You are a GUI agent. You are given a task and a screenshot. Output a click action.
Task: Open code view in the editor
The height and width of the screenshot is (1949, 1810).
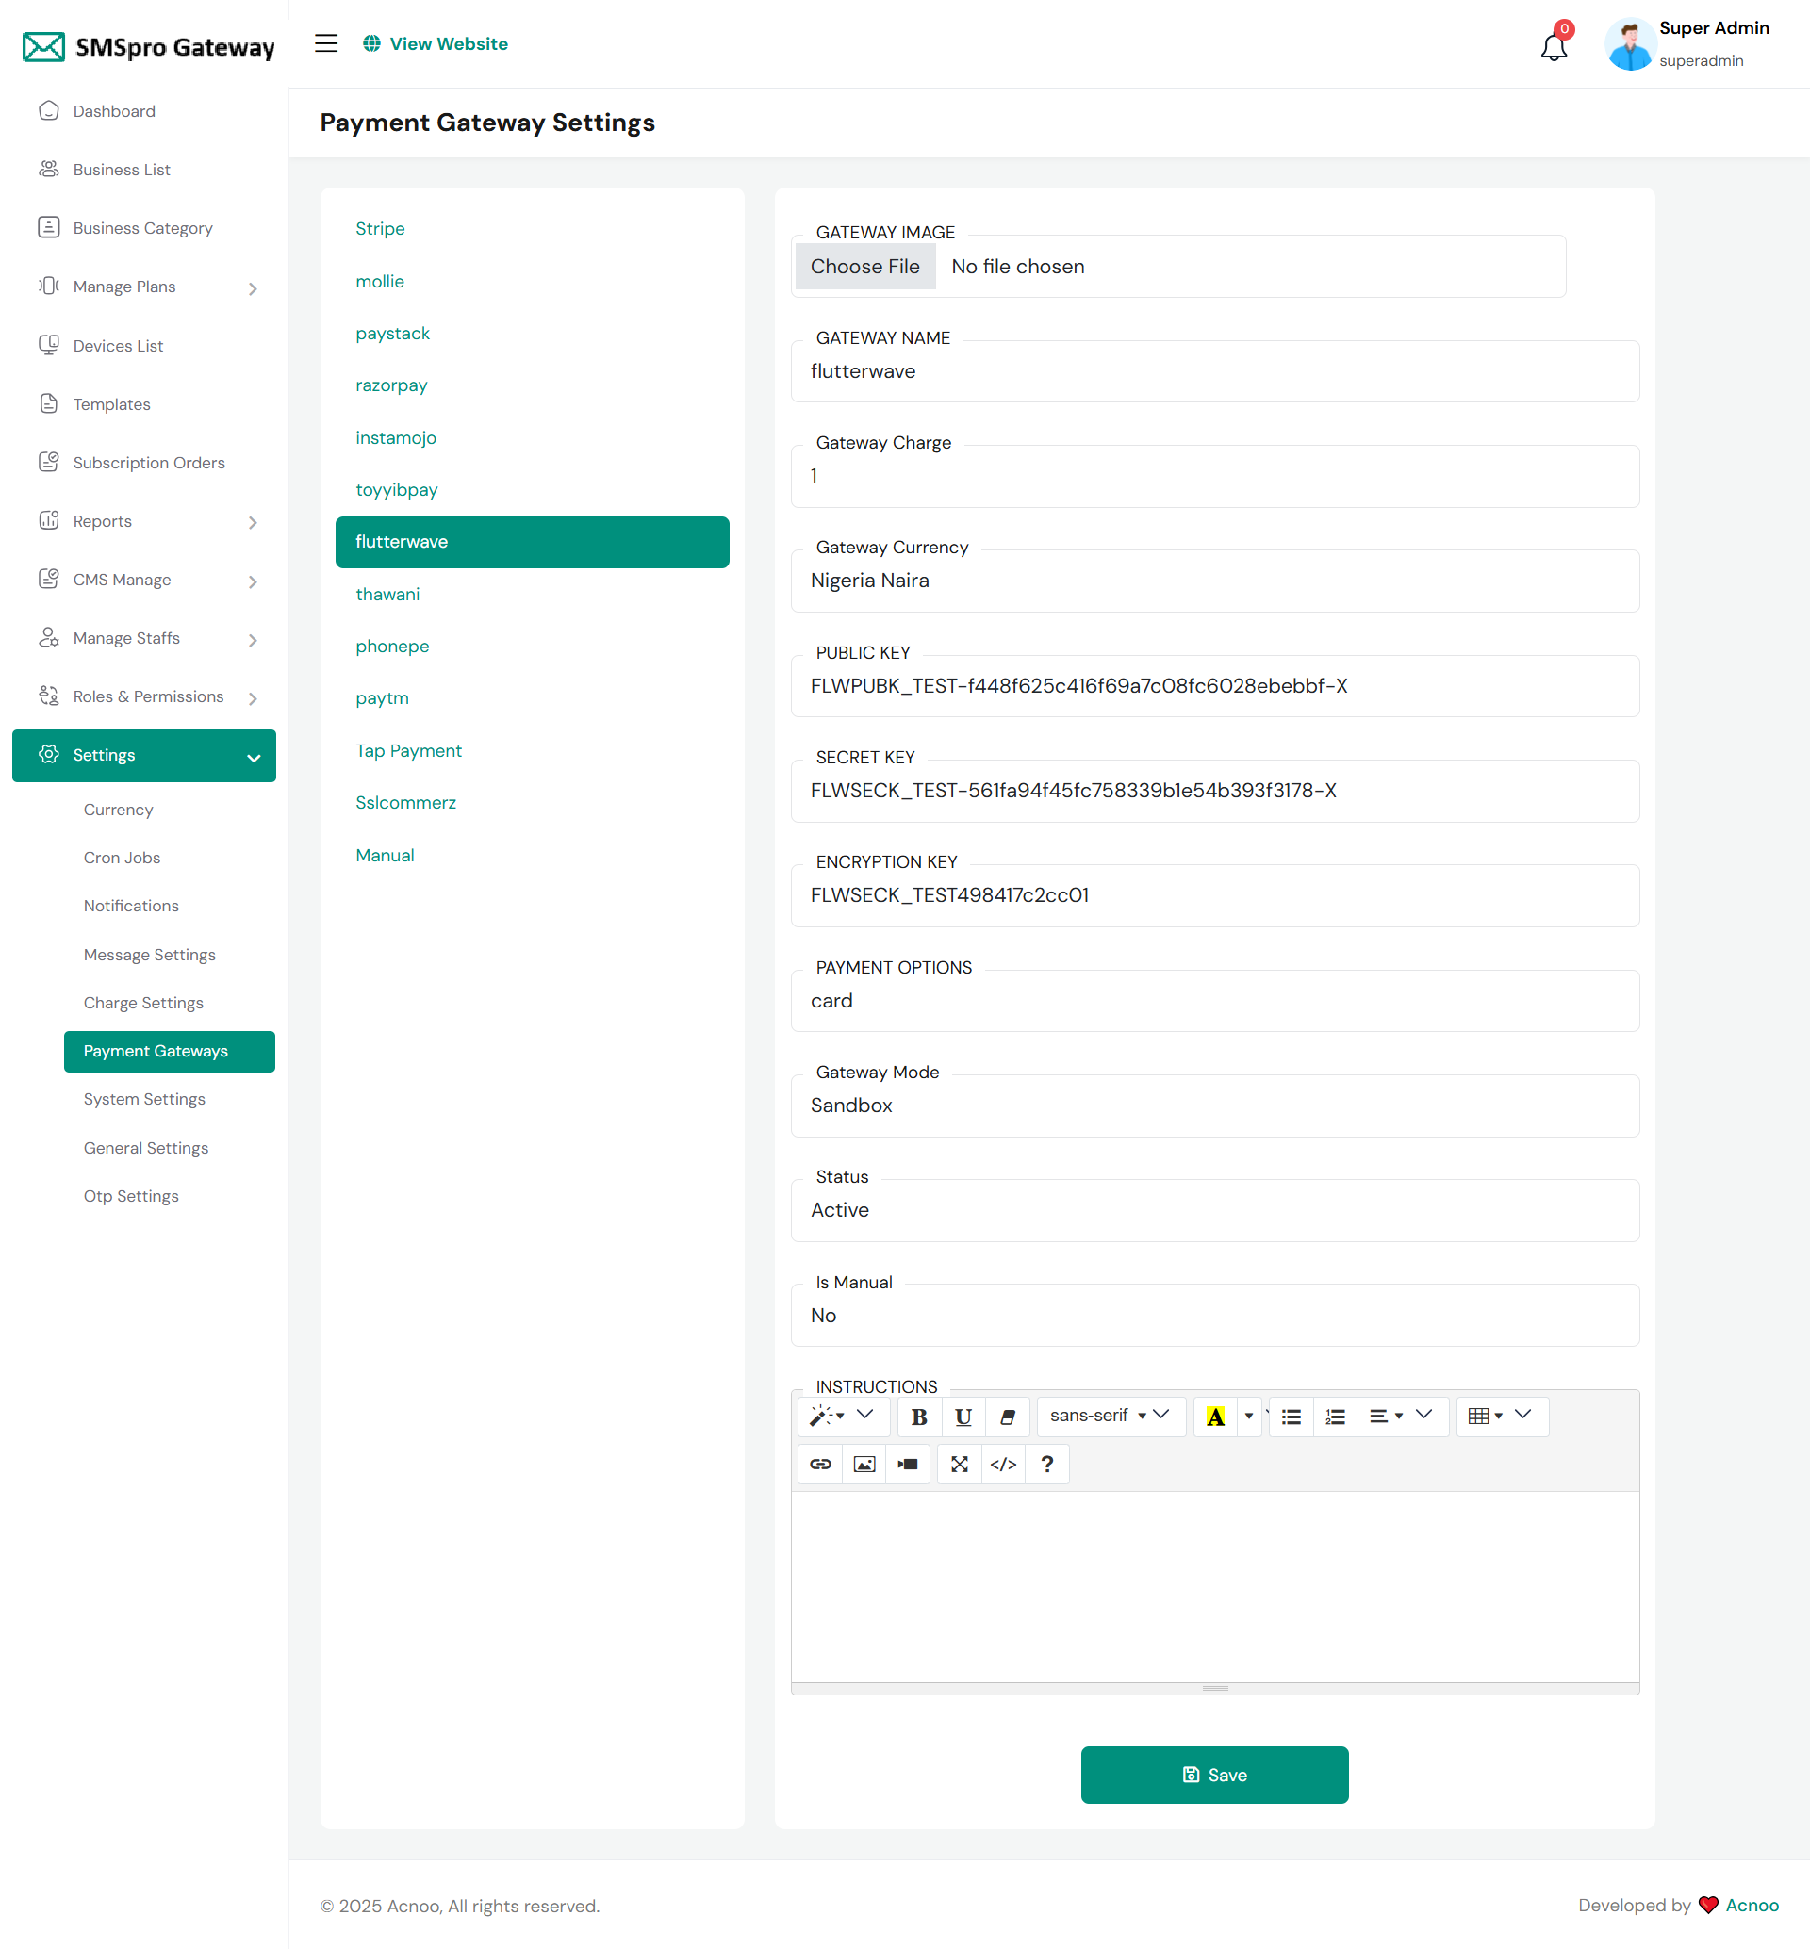tap(1003, 1464)
